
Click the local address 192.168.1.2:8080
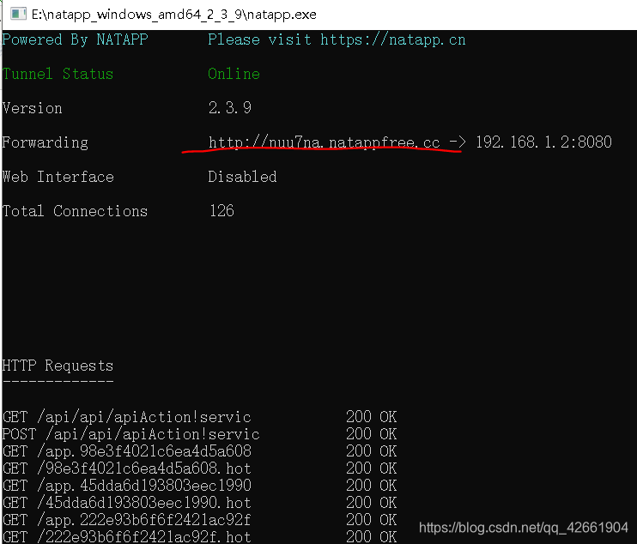point(543,142)
